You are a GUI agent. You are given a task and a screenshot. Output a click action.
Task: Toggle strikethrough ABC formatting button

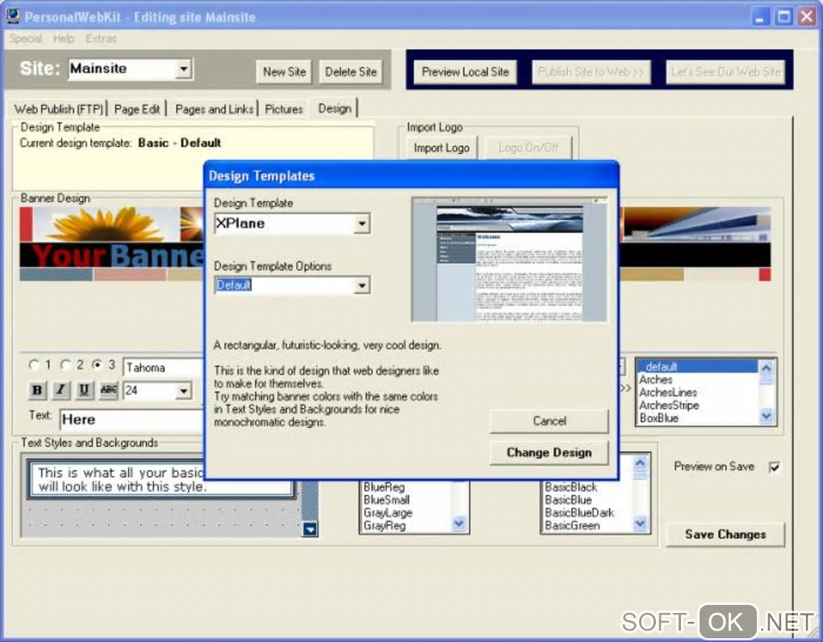coord(108,390)
